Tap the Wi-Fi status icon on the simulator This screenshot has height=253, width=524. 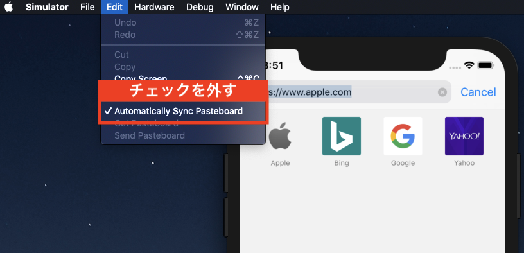(x=469, y=65)
